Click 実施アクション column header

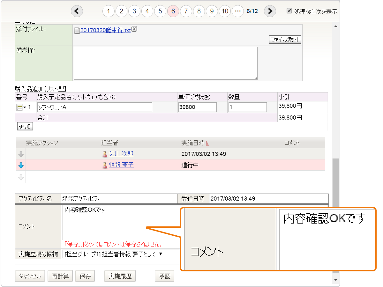click(x=42, y=143)
